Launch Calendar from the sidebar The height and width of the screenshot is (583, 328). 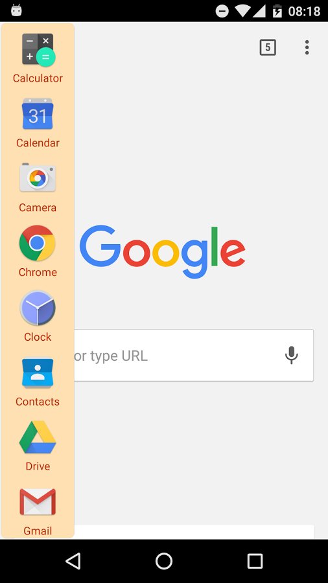[38, 114]
